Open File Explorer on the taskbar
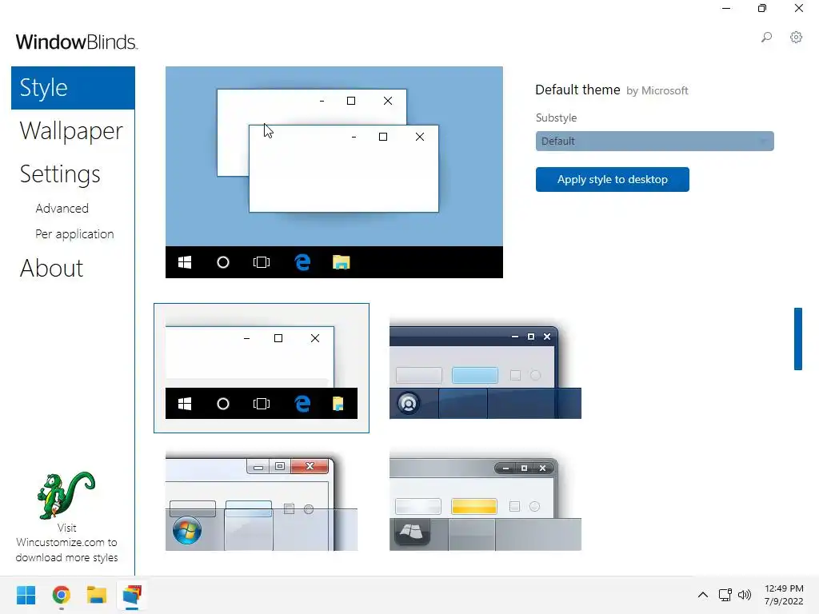 tap(97, 595)
